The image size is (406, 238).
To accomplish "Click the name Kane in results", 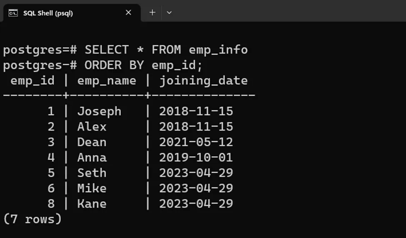I will click(x=92, y=204).
